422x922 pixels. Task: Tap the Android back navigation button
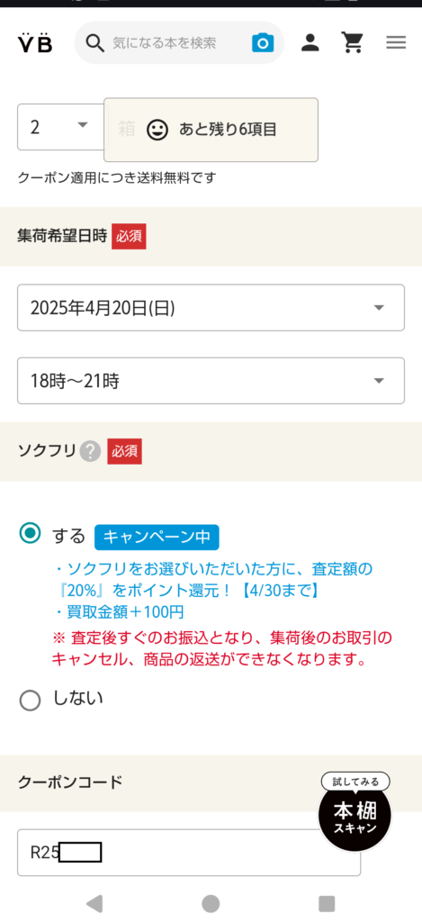94,903
